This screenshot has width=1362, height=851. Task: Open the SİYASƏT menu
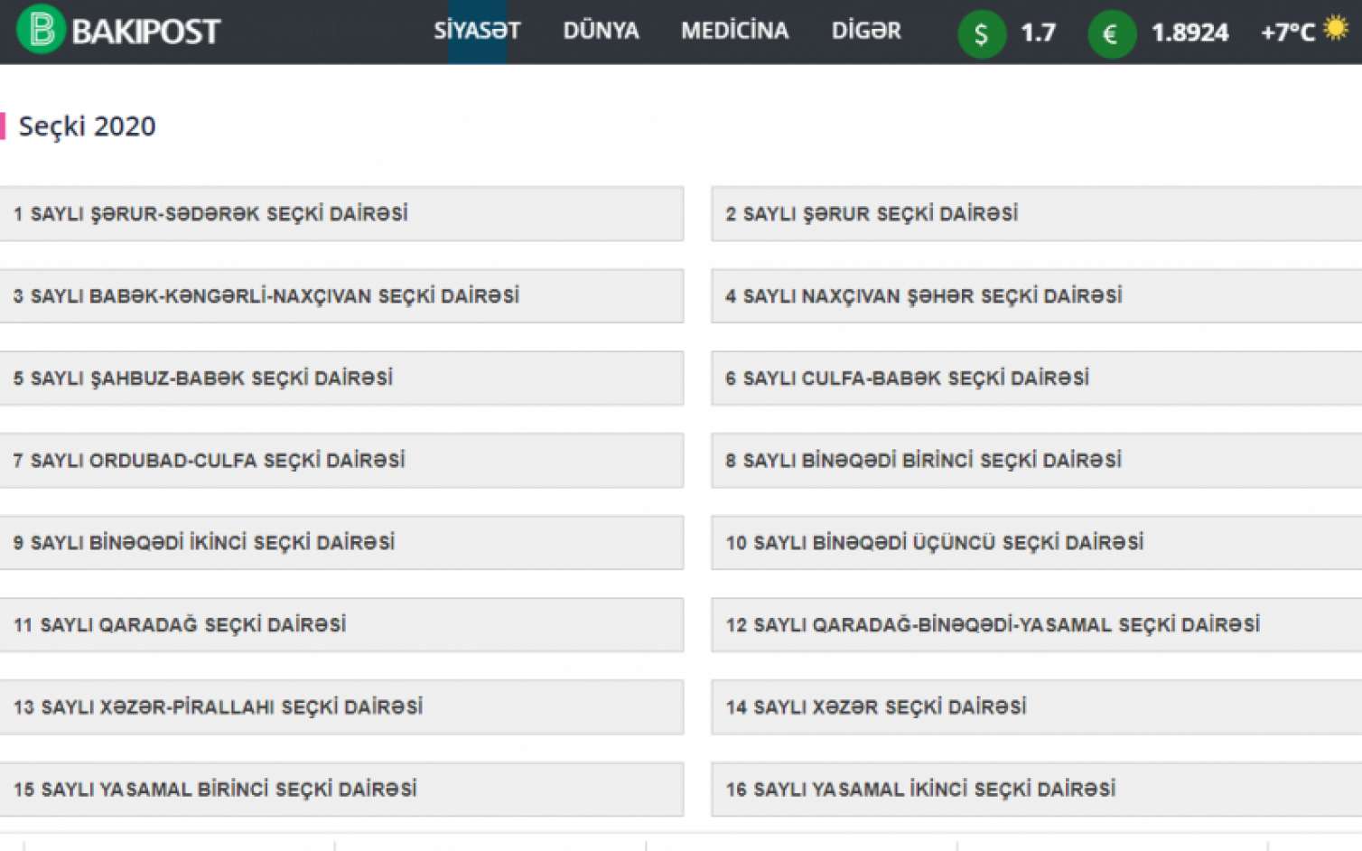coord(477,31)
